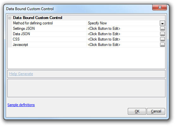Viewport: 180px width, 127px height.
Task: Collapse the Data Bound Custom Control section
Action: pyautogui.click(x=10, y=18)
